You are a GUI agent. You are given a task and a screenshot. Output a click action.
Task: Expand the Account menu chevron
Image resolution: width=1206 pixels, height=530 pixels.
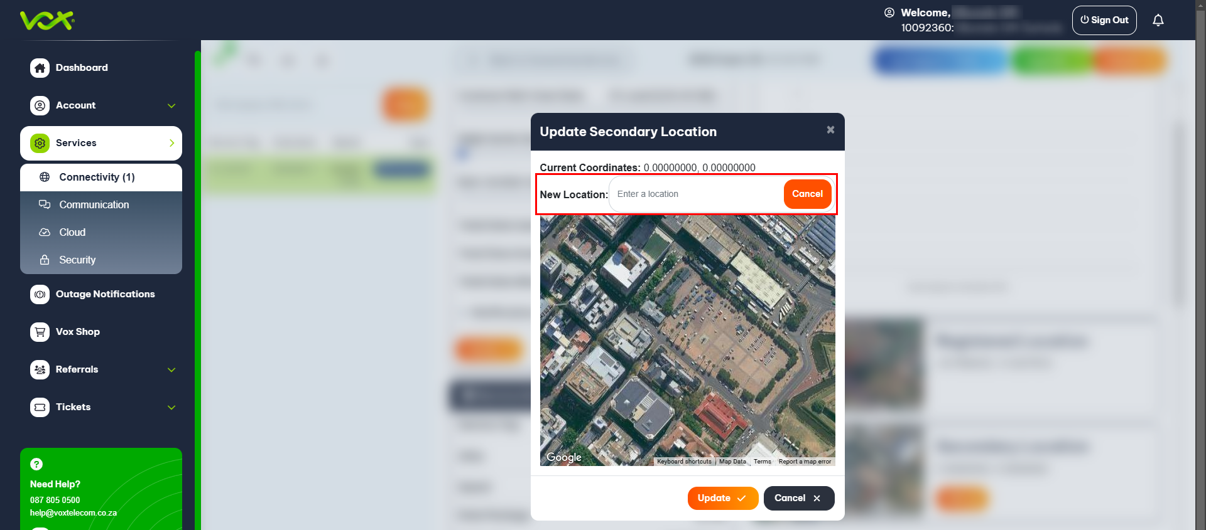[171, 106]
